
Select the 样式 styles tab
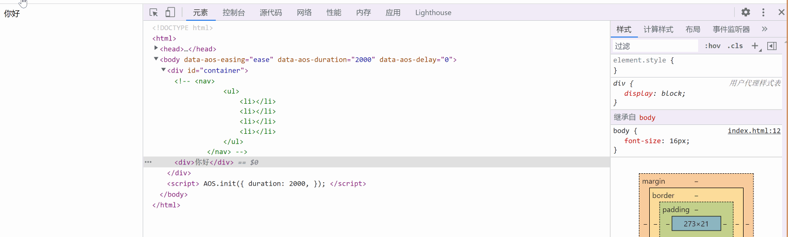pos(624,29)
